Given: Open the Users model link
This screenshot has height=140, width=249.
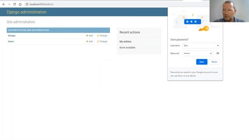Looking at the screenshot, I should [11, 42].
